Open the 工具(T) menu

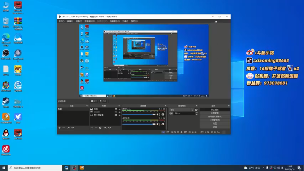(x=125, y=21)
